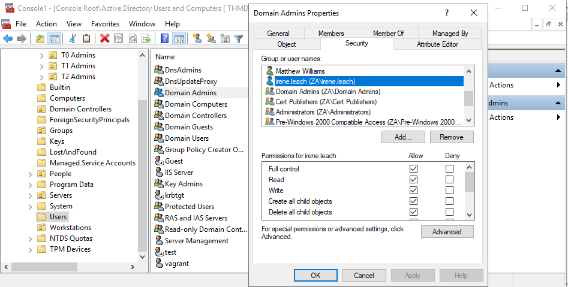Click the Forward arrow toolbar icon
This screenshot has width=568, height=287.
(x=22, y=38)
